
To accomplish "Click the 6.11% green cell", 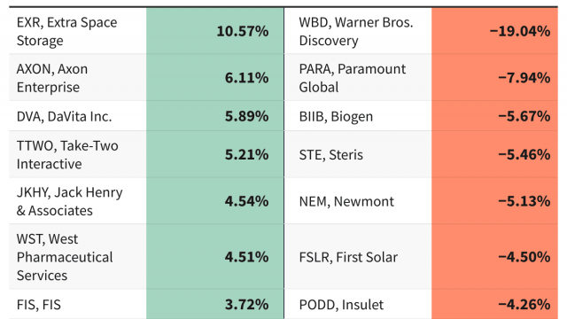I will click(215, 78).
